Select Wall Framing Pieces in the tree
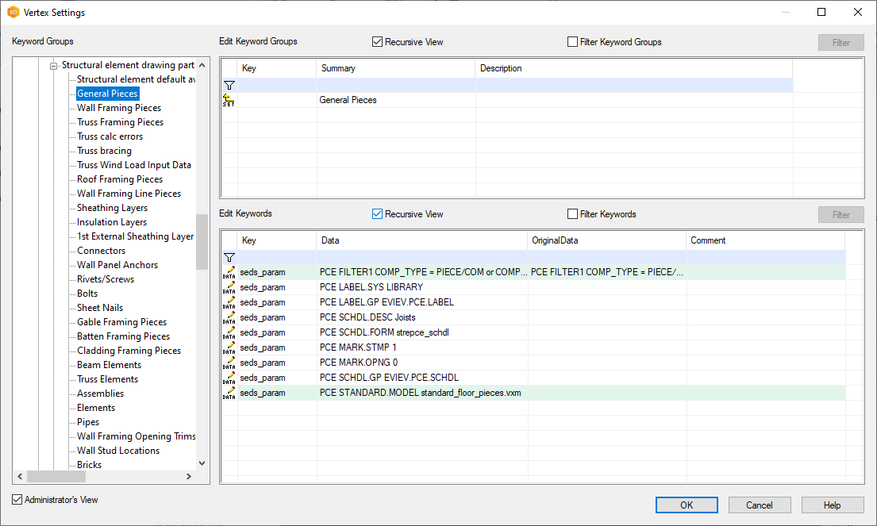This screenshot has height=526, width=877. pos(118,108)
